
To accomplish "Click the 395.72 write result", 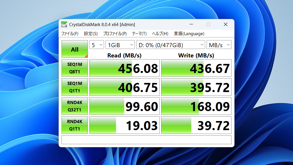I will click(196, 87).
